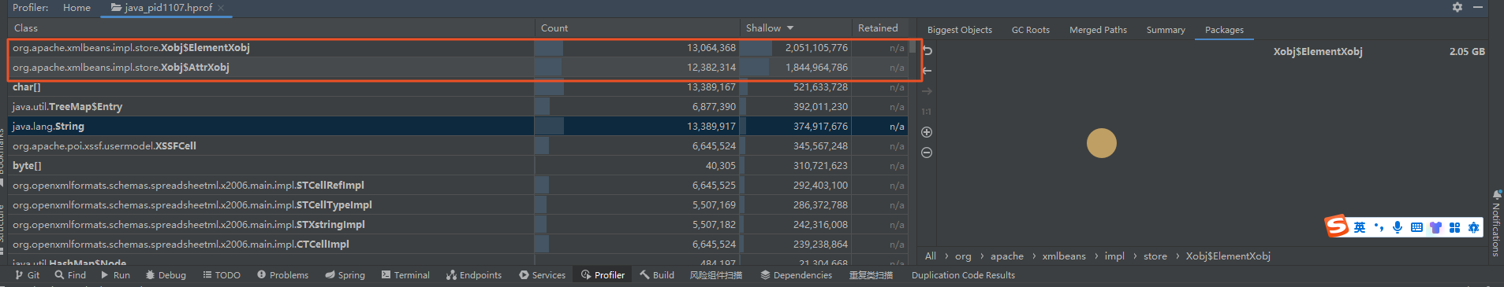
Task: Switch to the Home profiler tab
Action: tap(77, 7)
